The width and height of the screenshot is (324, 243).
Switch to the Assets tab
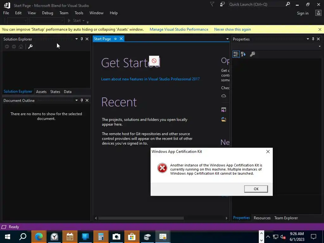(41, 91)
